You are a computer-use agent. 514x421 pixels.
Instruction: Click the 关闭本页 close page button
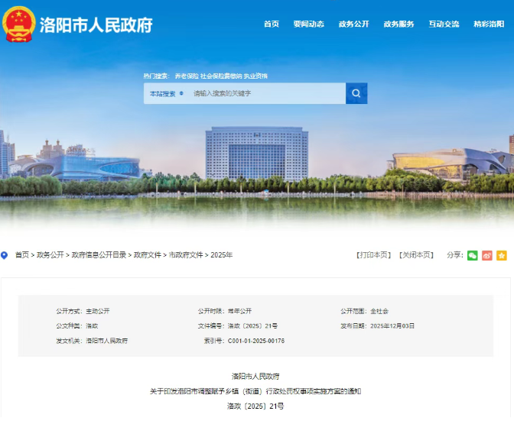tap(416, 255)
